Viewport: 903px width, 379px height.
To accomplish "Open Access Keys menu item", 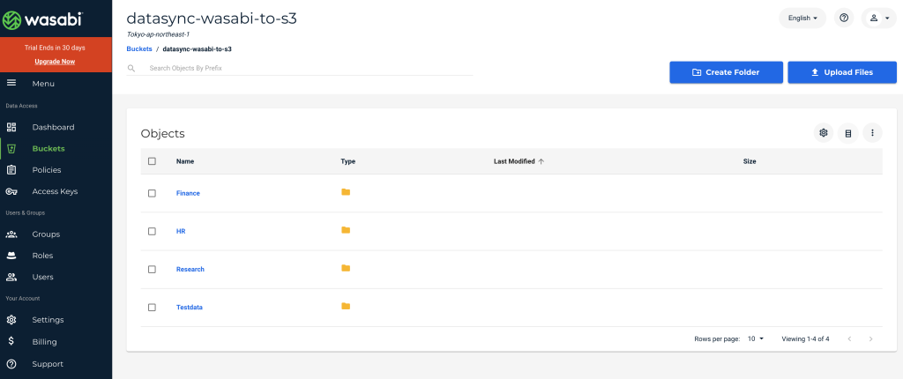I will (x=55, y=191).
